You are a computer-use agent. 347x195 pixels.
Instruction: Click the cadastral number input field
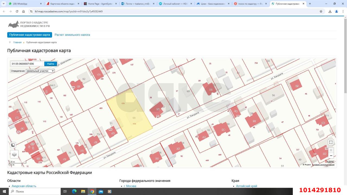pyautogui.click(x=27, y=64)
